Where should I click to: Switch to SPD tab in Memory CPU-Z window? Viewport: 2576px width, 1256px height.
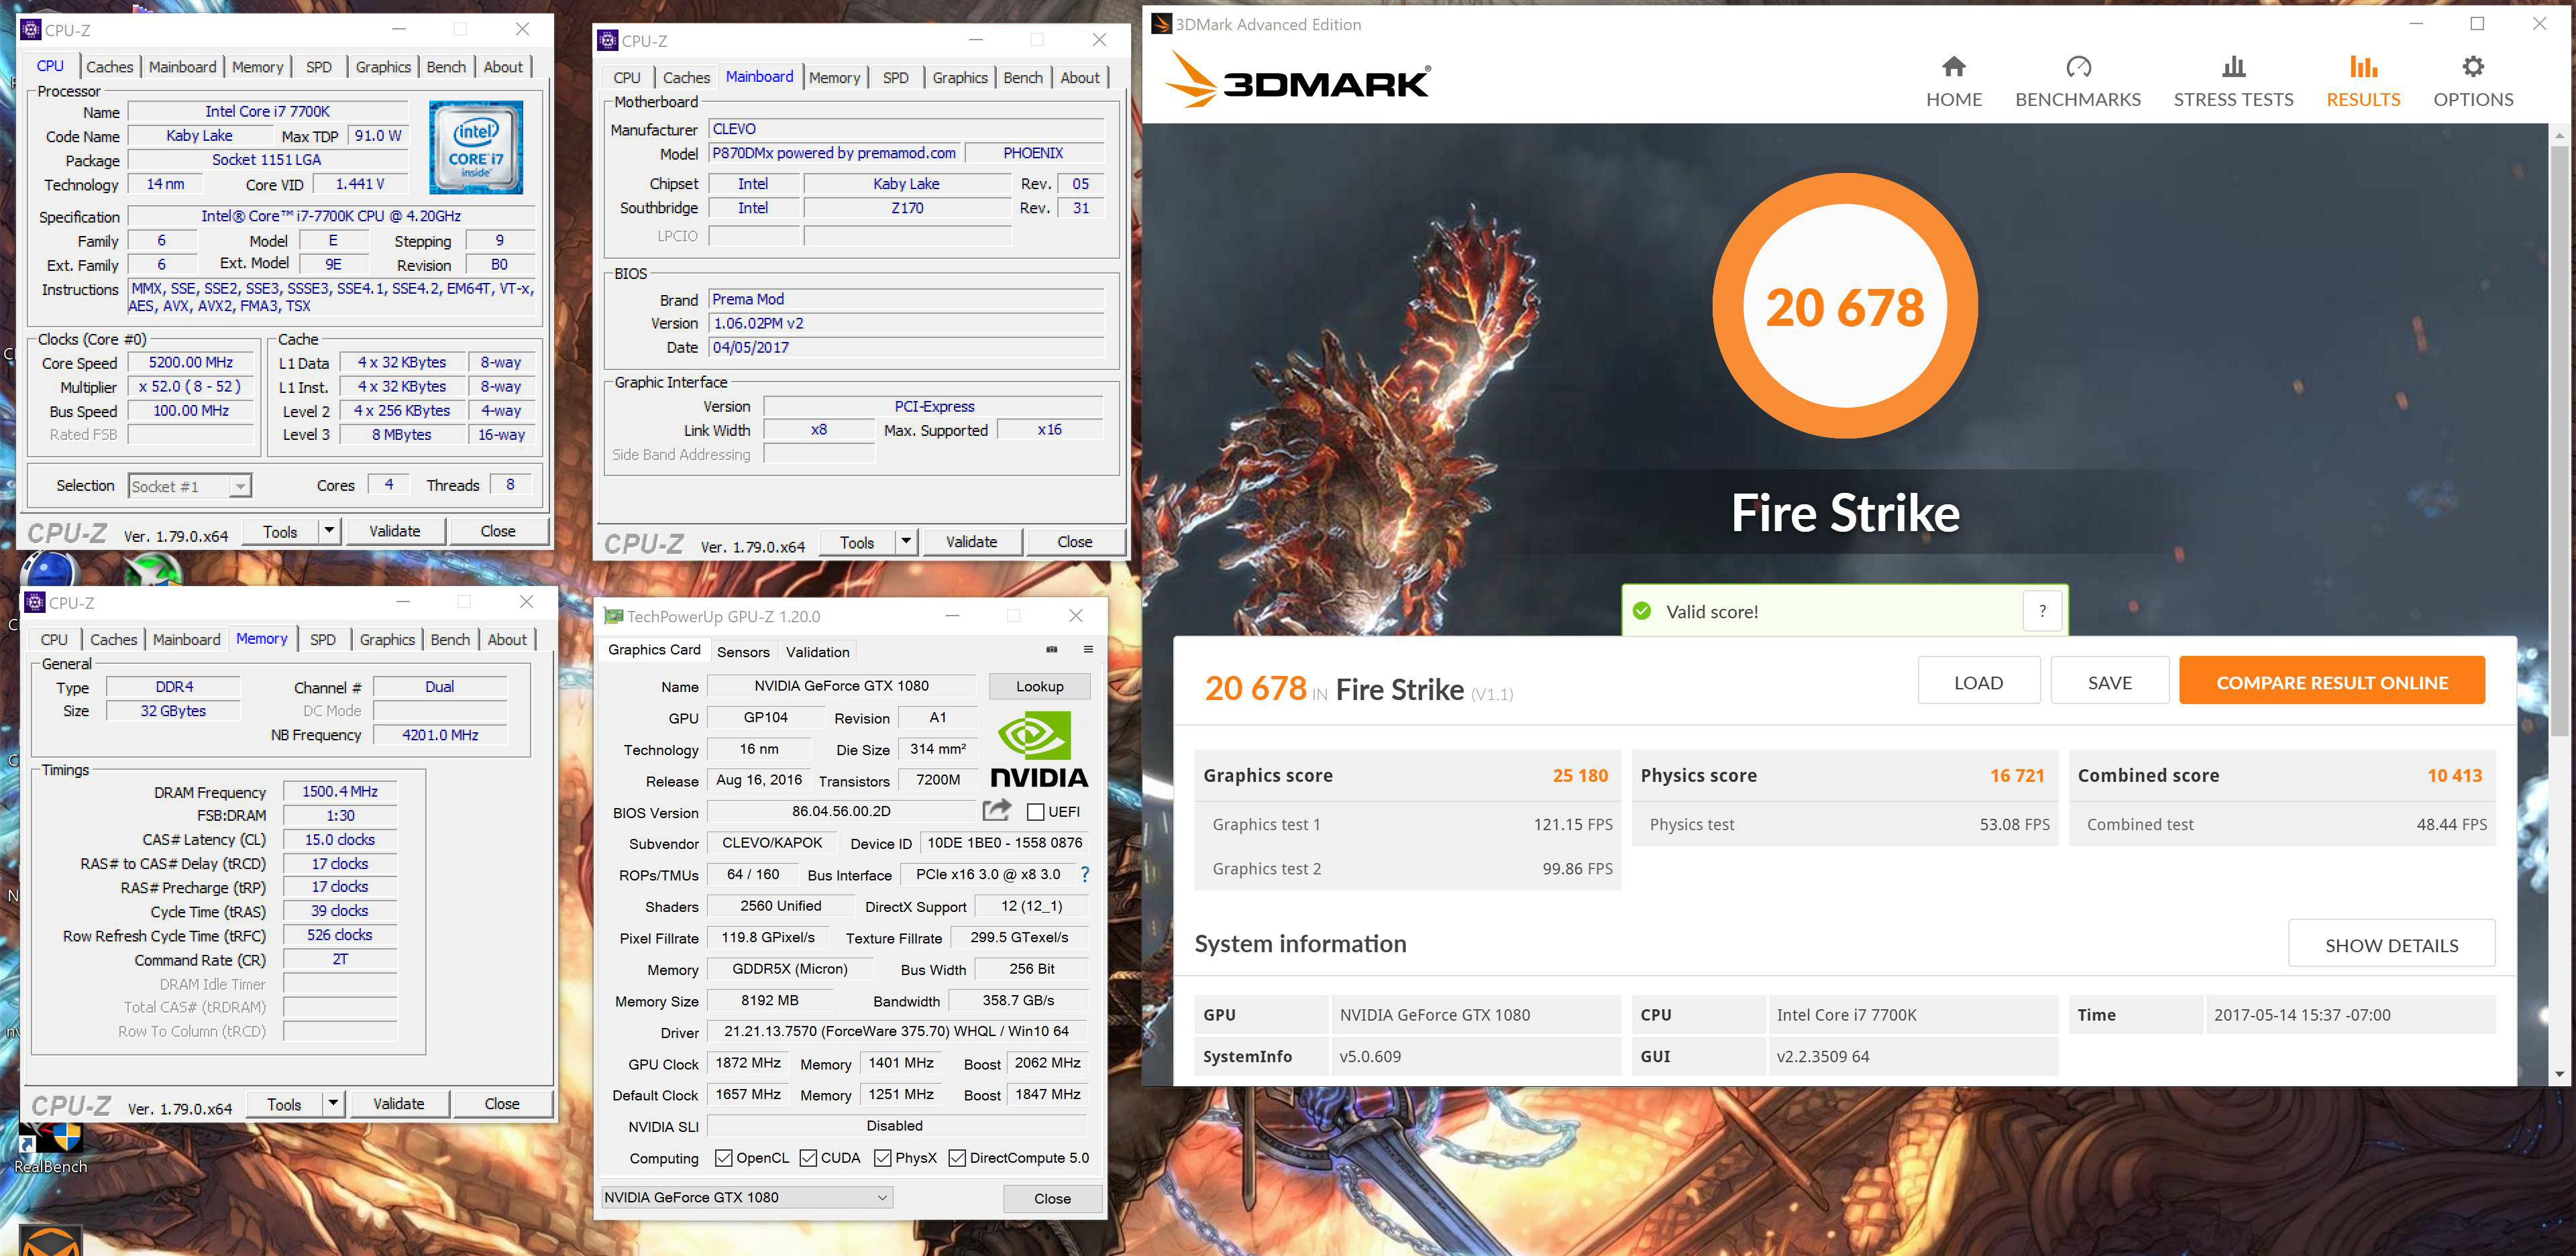point(322,640)
